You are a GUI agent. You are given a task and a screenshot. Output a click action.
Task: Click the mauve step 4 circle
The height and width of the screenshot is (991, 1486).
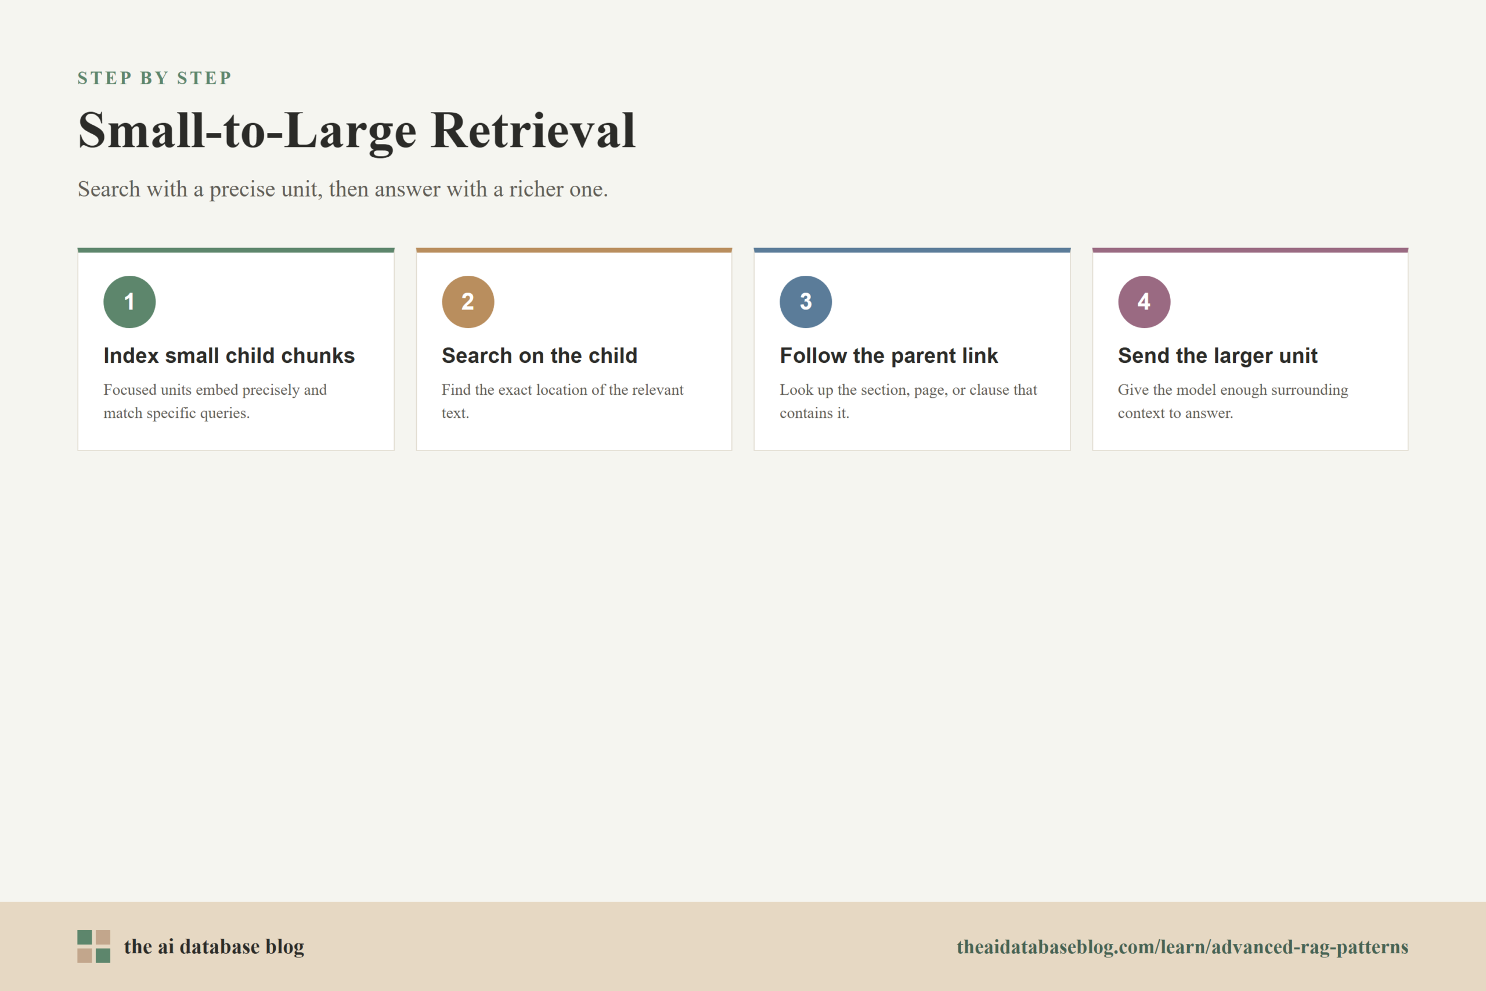coord(1144,301)
